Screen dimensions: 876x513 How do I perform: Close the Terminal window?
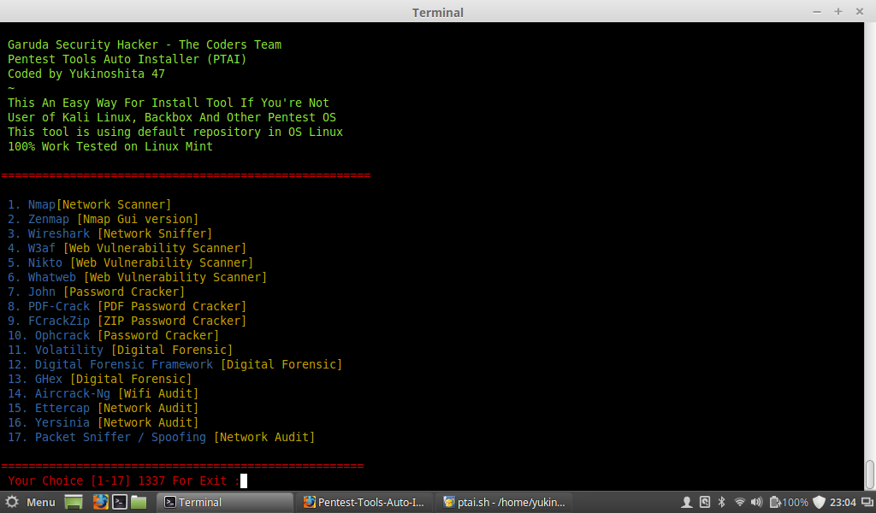click(860, 12)
